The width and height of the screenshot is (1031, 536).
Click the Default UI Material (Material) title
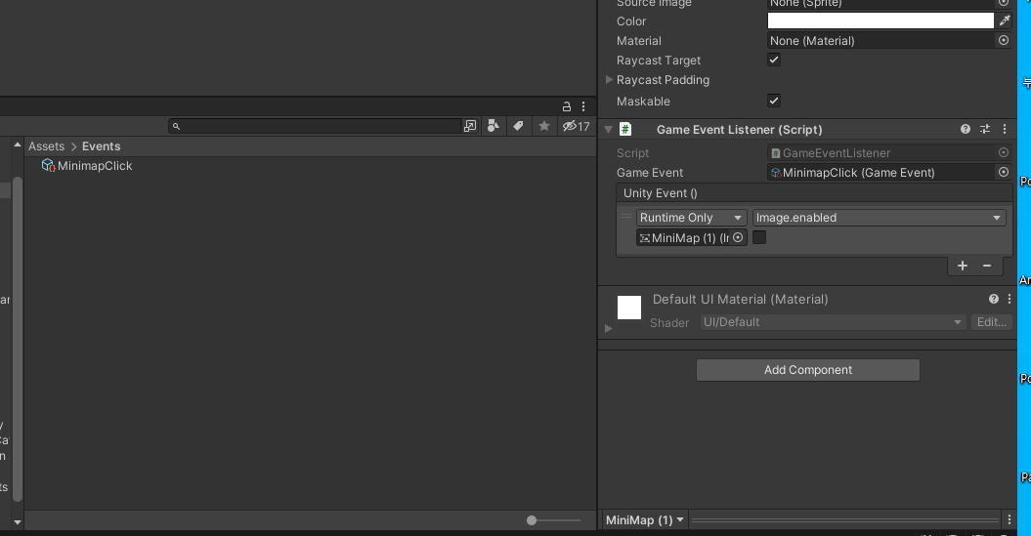(740, 299)
